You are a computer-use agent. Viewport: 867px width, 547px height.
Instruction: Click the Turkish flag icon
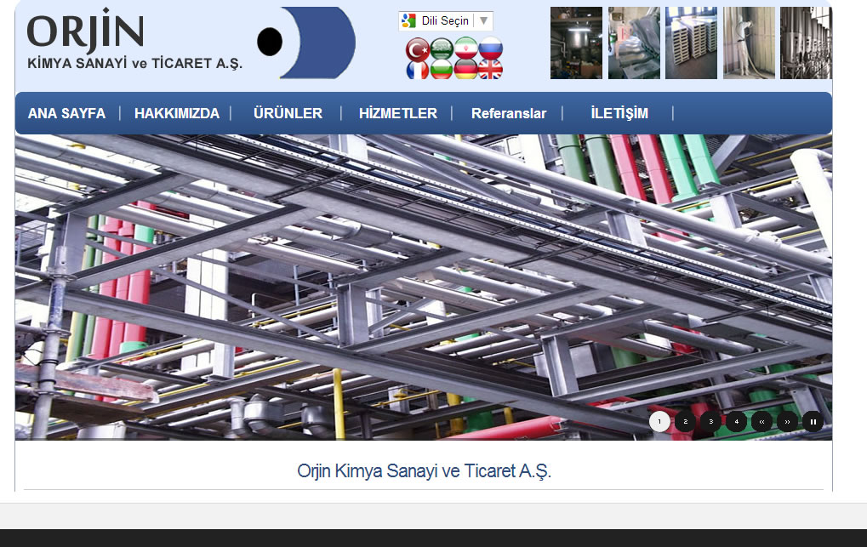click(418, 48)
